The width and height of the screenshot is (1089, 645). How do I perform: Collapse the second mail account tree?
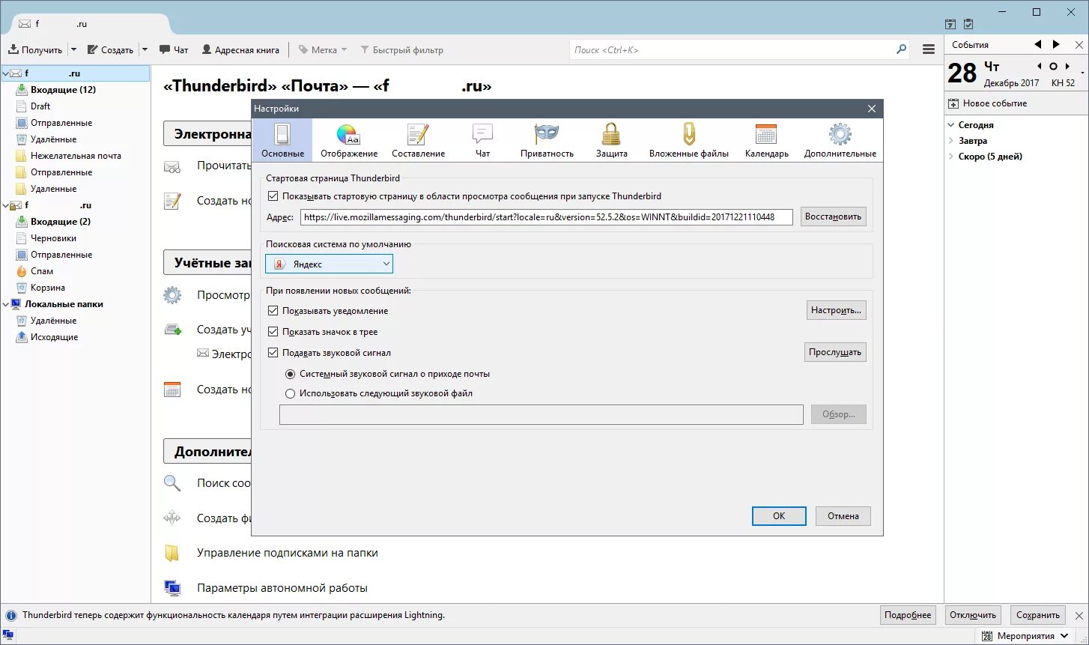(x=5, y=205)
